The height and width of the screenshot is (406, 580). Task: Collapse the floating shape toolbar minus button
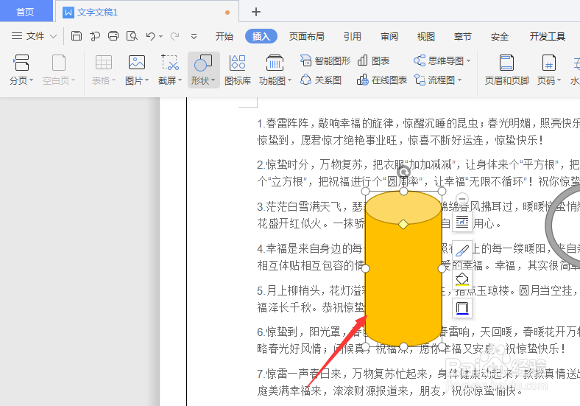[x=462, y=198]
